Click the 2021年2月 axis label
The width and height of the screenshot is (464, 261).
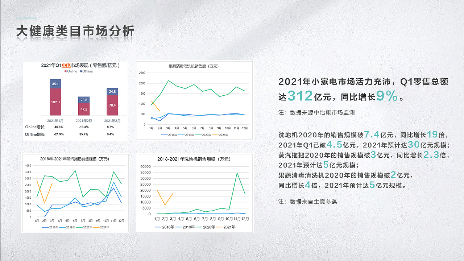pos(84,120)
